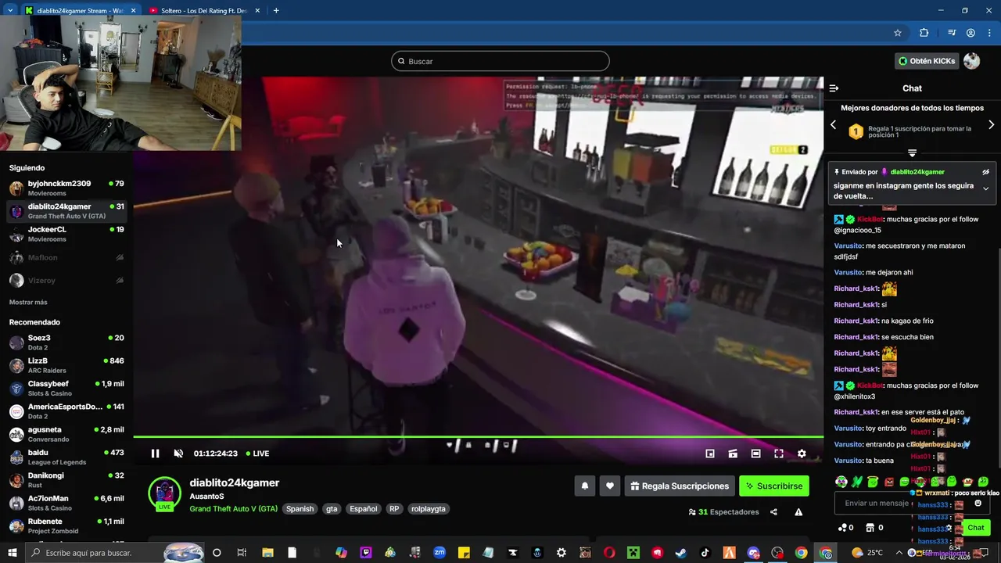This screenshot has height=563, width=1001.
Task: Open Chrome three-dot menu
Action: 989,33
